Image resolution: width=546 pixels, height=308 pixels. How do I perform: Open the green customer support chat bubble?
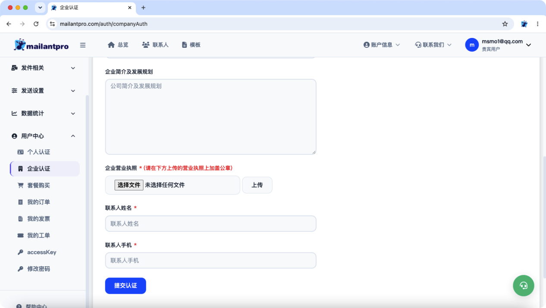[524, 285]
